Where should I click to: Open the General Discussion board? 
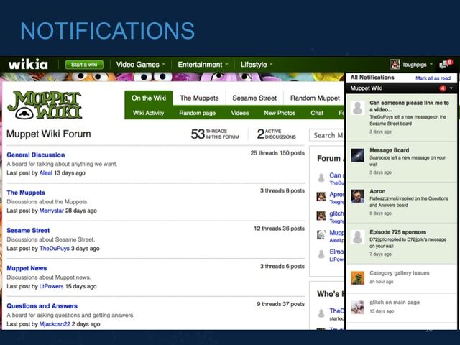click(36, 155)
